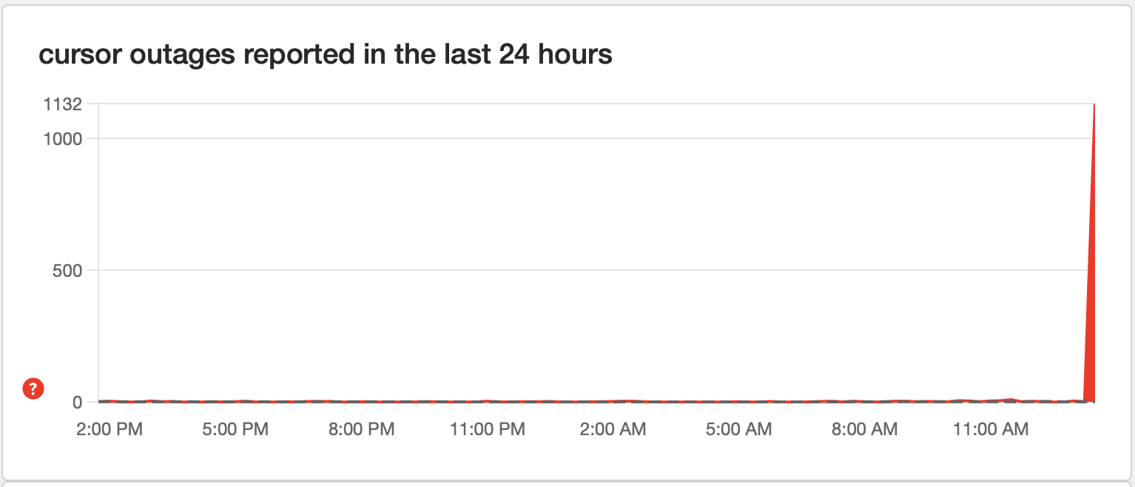Click the red outage spike peak
The image size is (1135, 487).
(x=1094, y=106)
